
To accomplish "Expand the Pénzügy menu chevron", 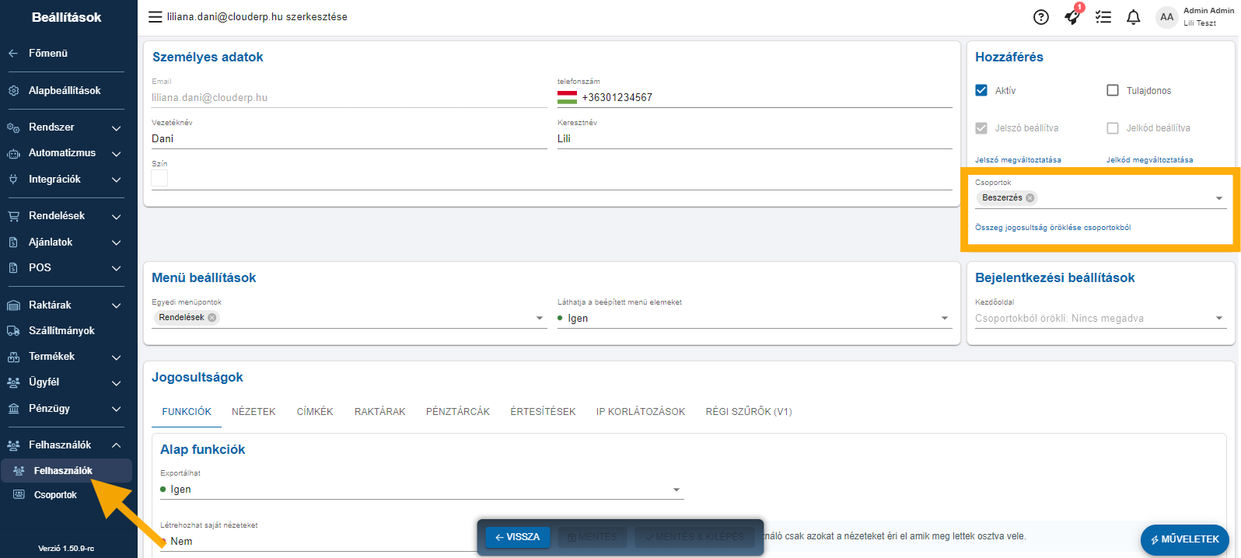I will tap(117, 409).
